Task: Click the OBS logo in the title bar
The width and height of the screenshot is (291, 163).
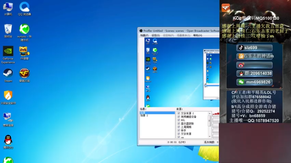Action: pyautogui.click(x=141, y=31)
